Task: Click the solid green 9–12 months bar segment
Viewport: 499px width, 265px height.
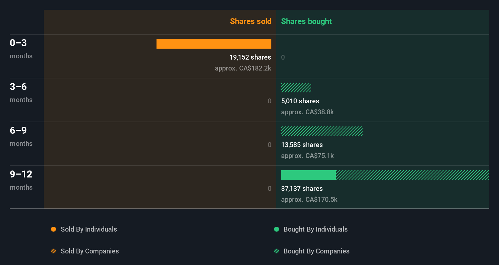Action: (x=308, y=175)
